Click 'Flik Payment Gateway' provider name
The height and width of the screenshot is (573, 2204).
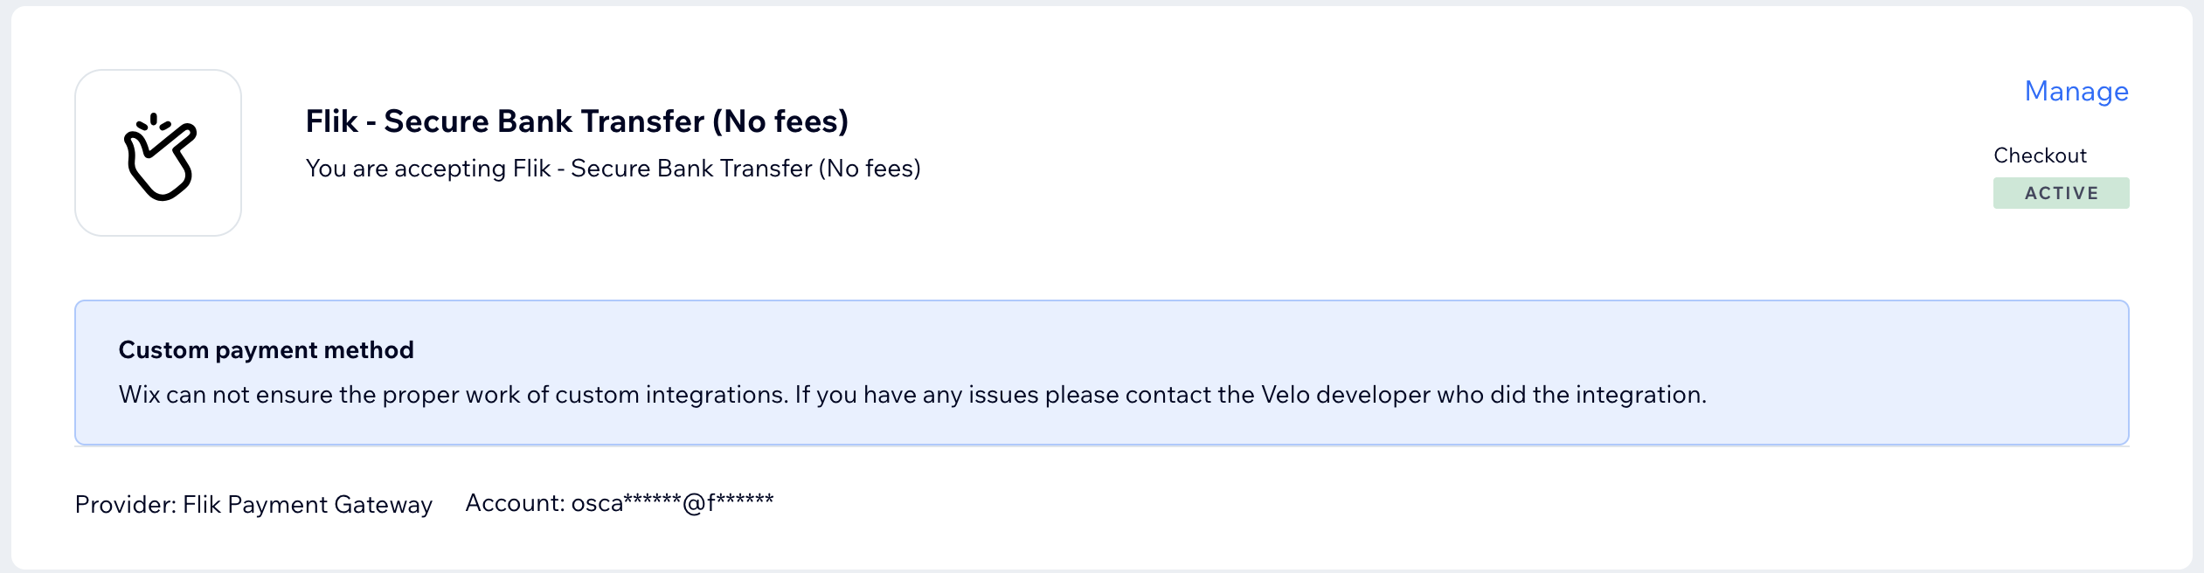pos(308,504)
